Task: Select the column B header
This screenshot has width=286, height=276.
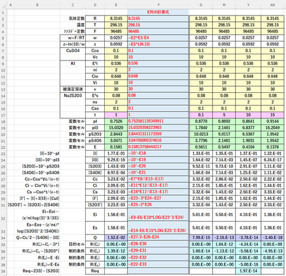Action: 37,5
